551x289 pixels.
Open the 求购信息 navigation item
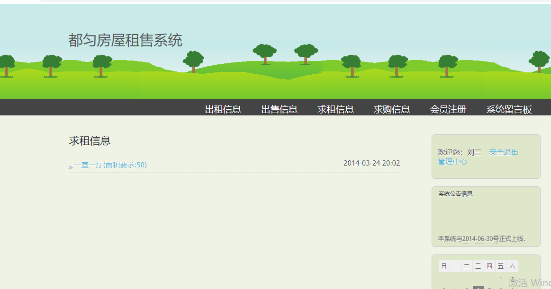point(392,109)
